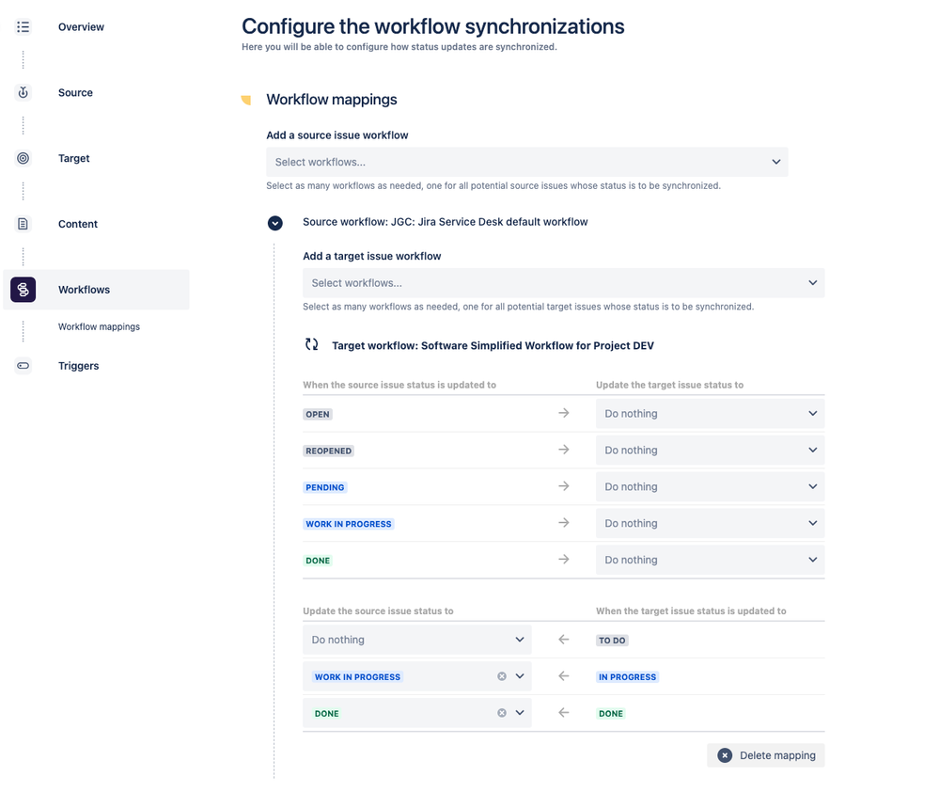Select Workflows in the navigation menu
The image size is (939, 792).
84,290
